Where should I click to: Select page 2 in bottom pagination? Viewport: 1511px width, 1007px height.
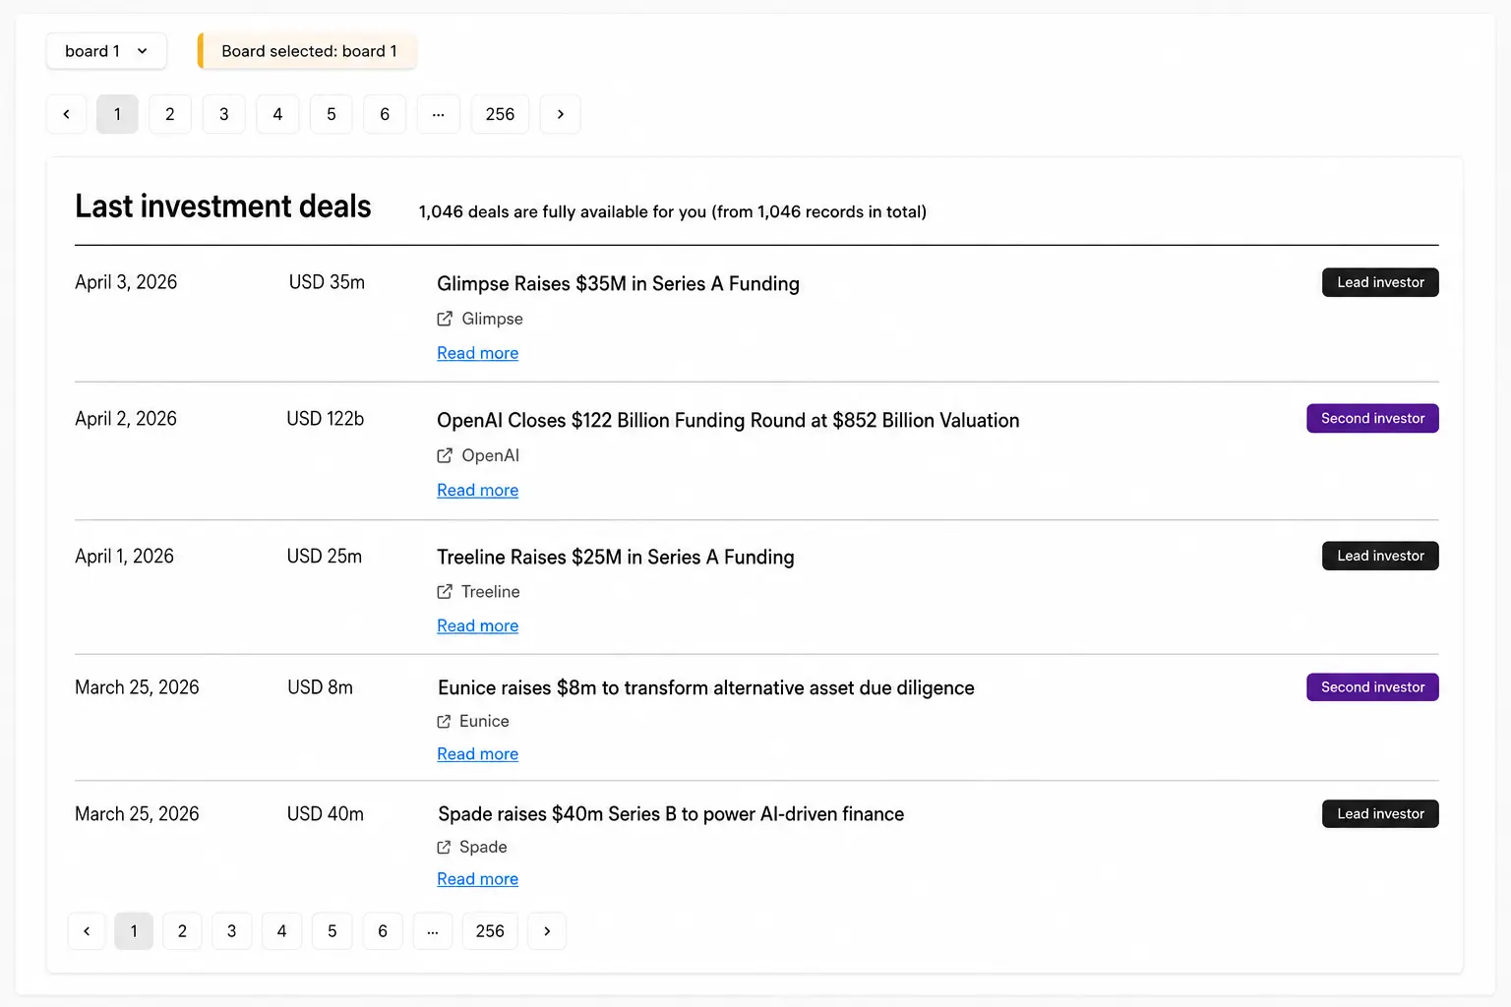coord(182,931)
